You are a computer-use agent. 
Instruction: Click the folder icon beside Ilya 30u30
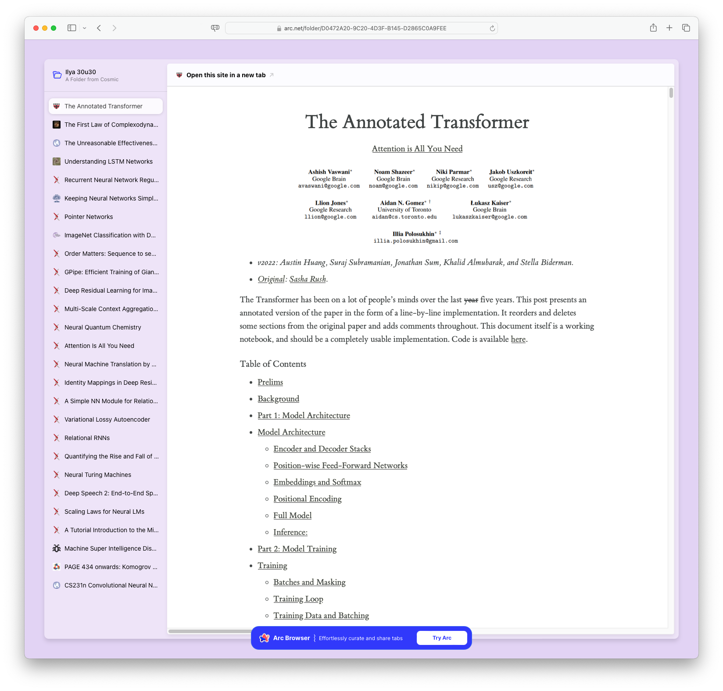pyautogui.click(x=57, y=75)
